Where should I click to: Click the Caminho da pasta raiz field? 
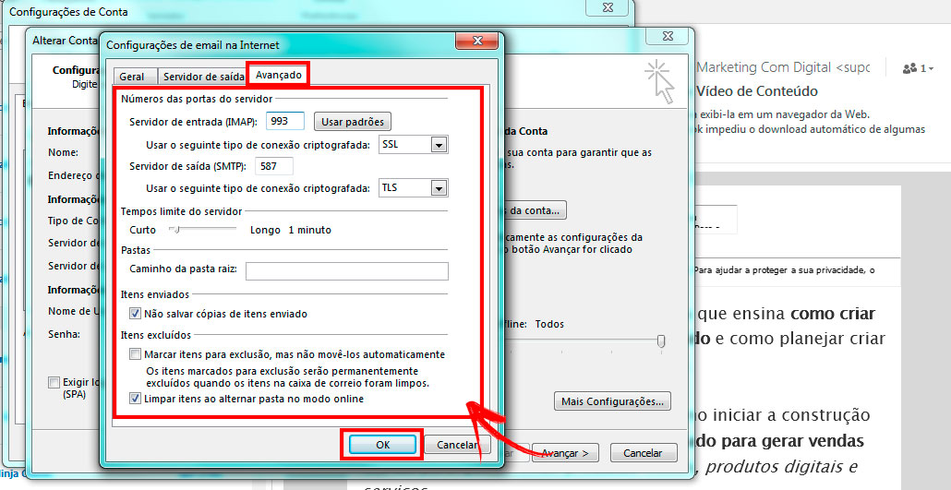346,270
